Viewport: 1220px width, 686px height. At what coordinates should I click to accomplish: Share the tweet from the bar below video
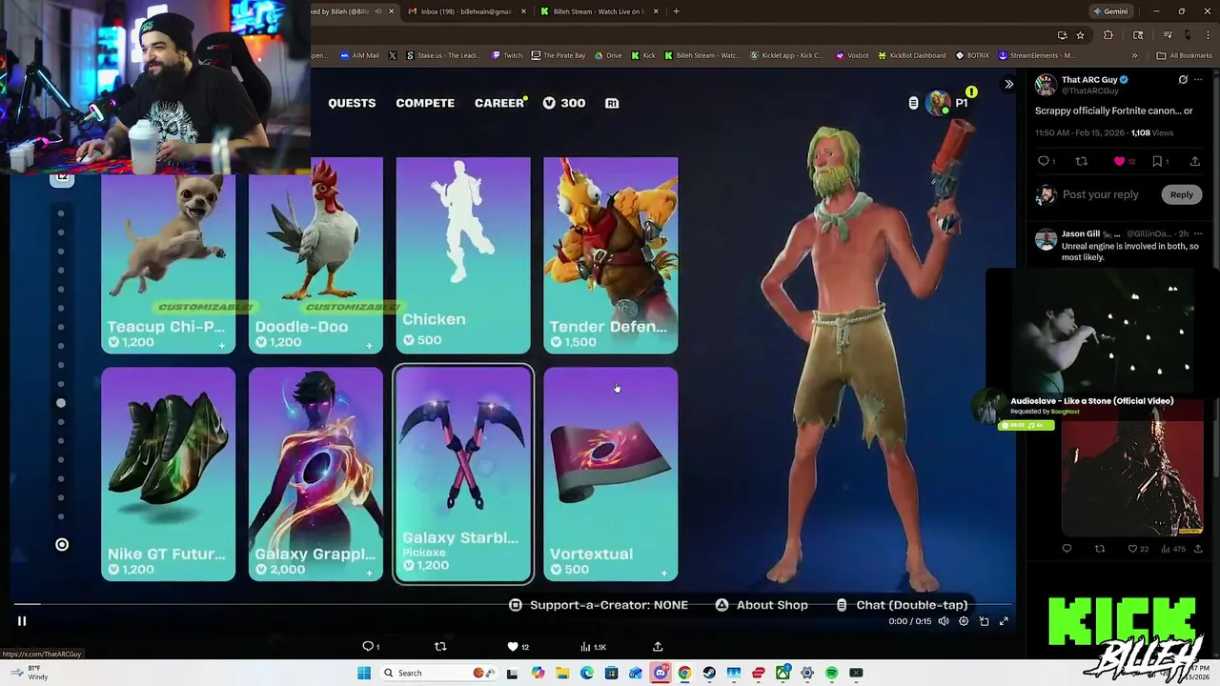tap(658, 646)
